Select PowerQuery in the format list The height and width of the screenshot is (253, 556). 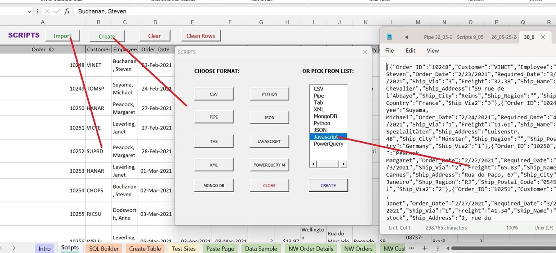[x=328, y=144]
